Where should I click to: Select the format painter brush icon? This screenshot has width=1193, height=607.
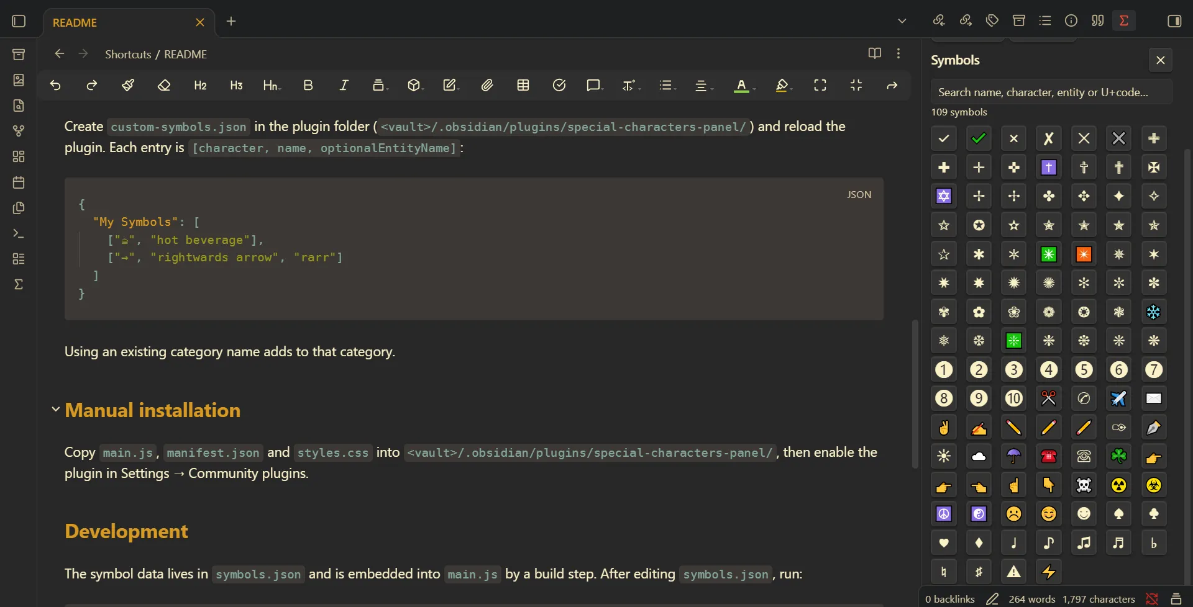128,86
